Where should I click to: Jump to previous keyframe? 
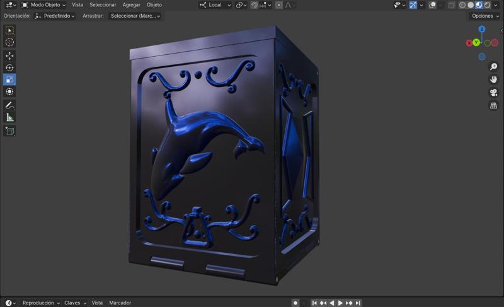pyautogui.click(x=323, y=303)
